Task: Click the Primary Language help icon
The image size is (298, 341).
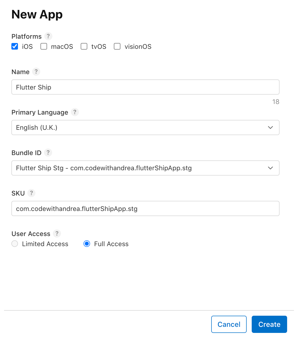Action: [75, 112]
